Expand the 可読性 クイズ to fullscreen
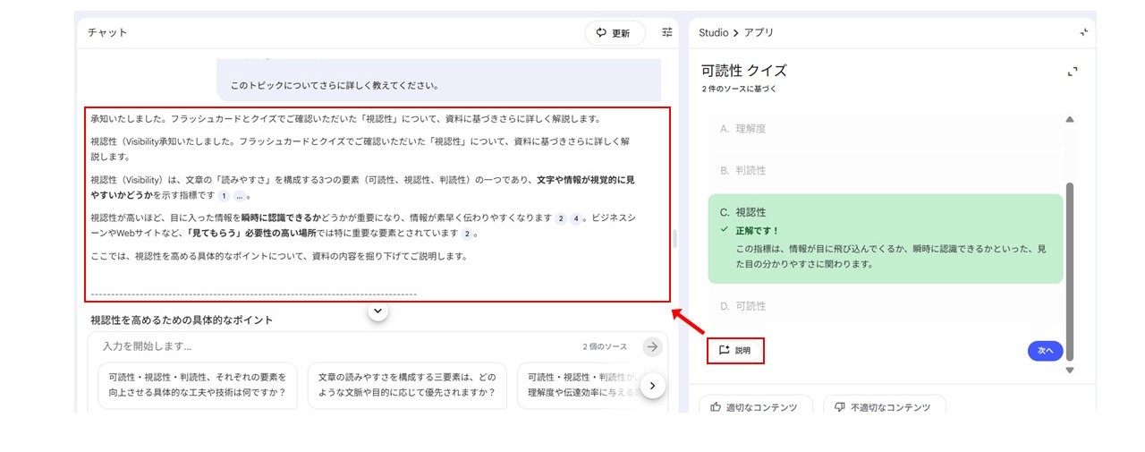Viewport: 1145px width, 452px height. (1073, 72)
